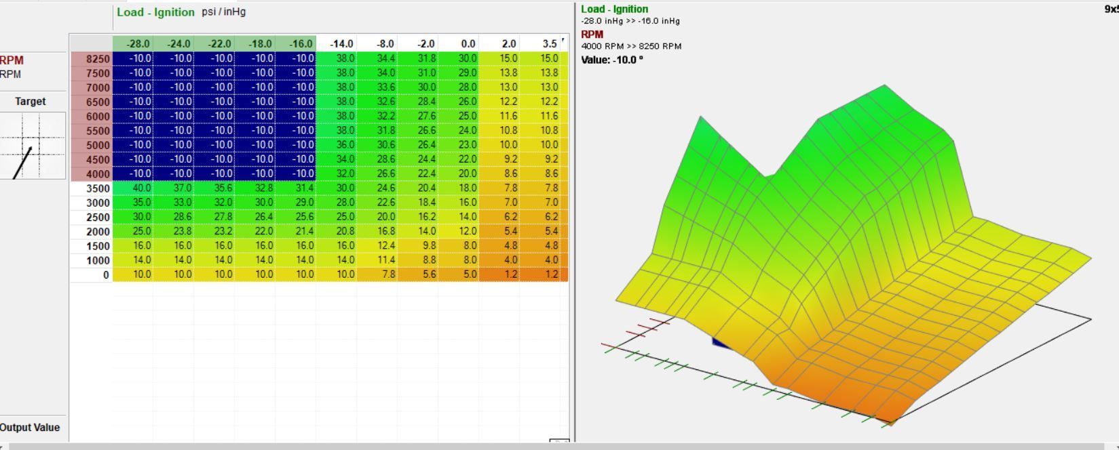Click the Load - Ignition table title
Image resolution: width=1119 pixels, height=450 pixels.
[155, 12]
